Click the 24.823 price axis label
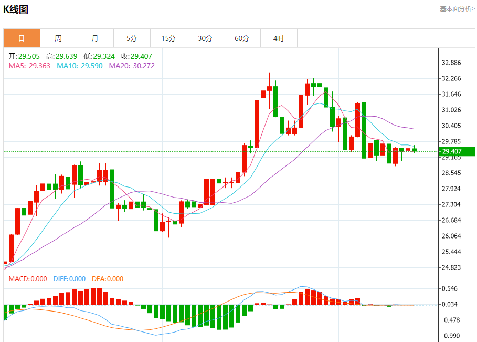This screenshot has height=342, width=477. (451, 268)
